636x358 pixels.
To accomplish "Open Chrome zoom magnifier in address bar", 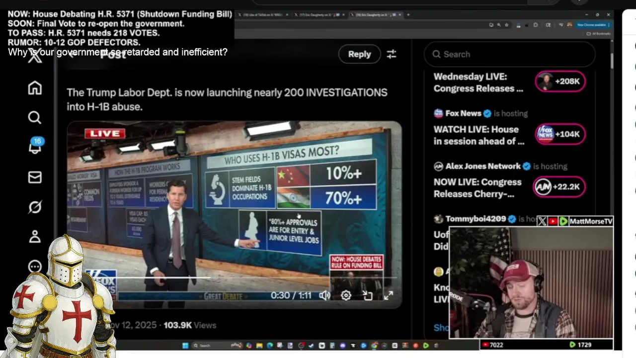I will 499,25.
